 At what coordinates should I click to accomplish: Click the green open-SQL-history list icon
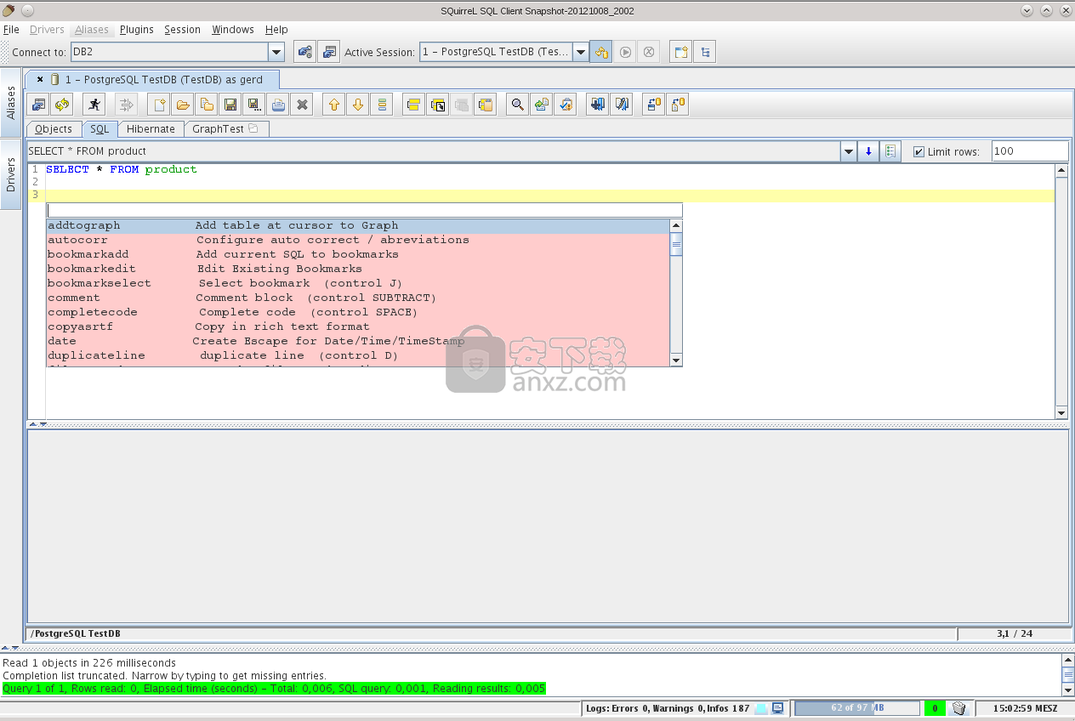pos(890,151)
